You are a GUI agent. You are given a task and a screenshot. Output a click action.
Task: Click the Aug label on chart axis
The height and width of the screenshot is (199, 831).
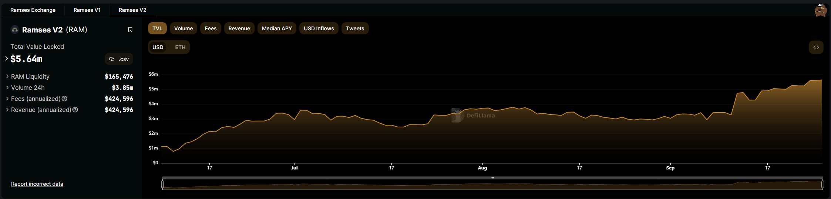click(x=482, y=168)
